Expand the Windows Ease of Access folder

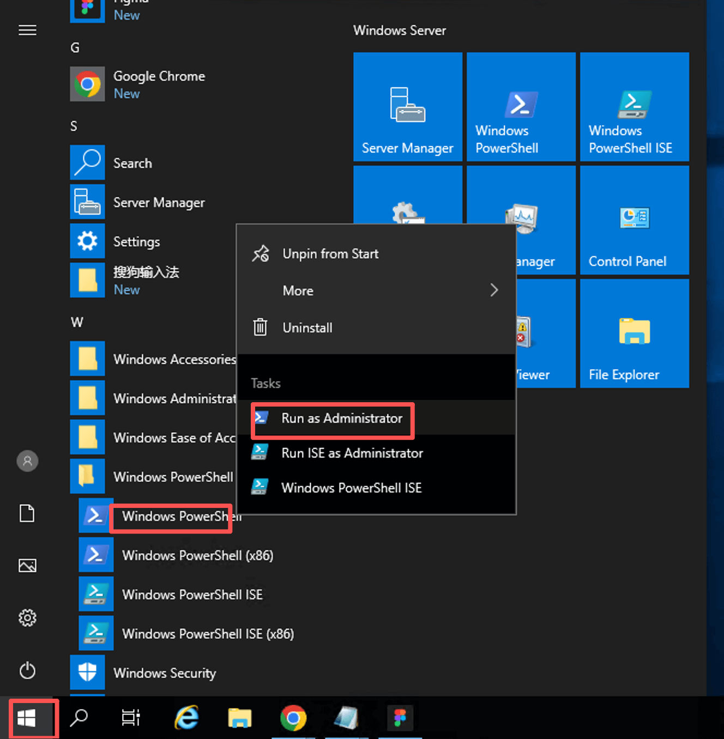click(x=153, y=437)
